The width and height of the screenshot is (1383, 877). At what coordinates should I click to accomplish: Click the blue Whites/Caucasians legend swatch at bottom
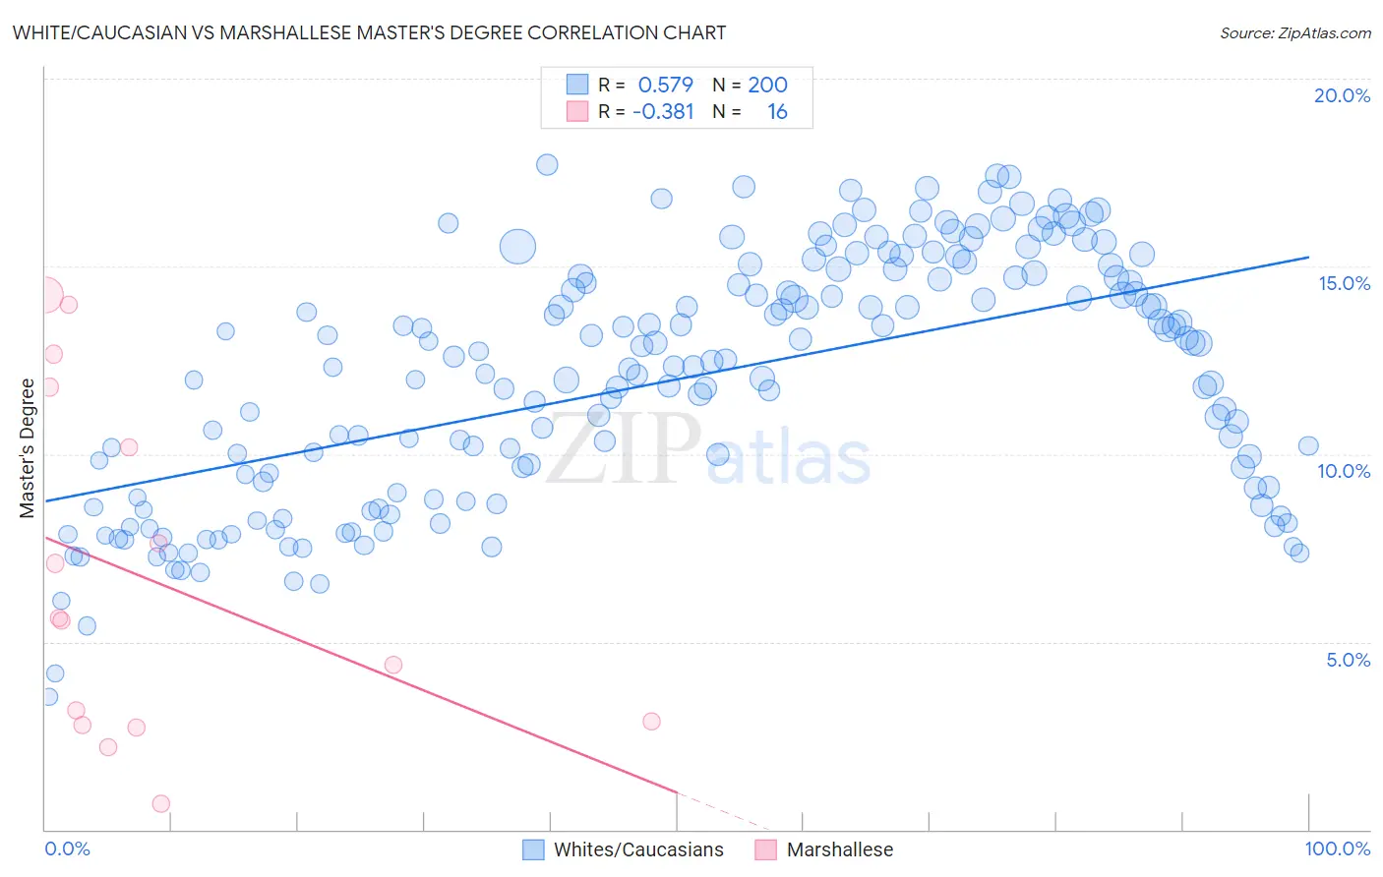[533, 849]
